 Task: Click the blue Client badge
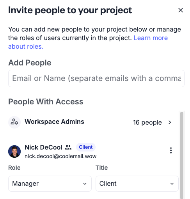86,147
